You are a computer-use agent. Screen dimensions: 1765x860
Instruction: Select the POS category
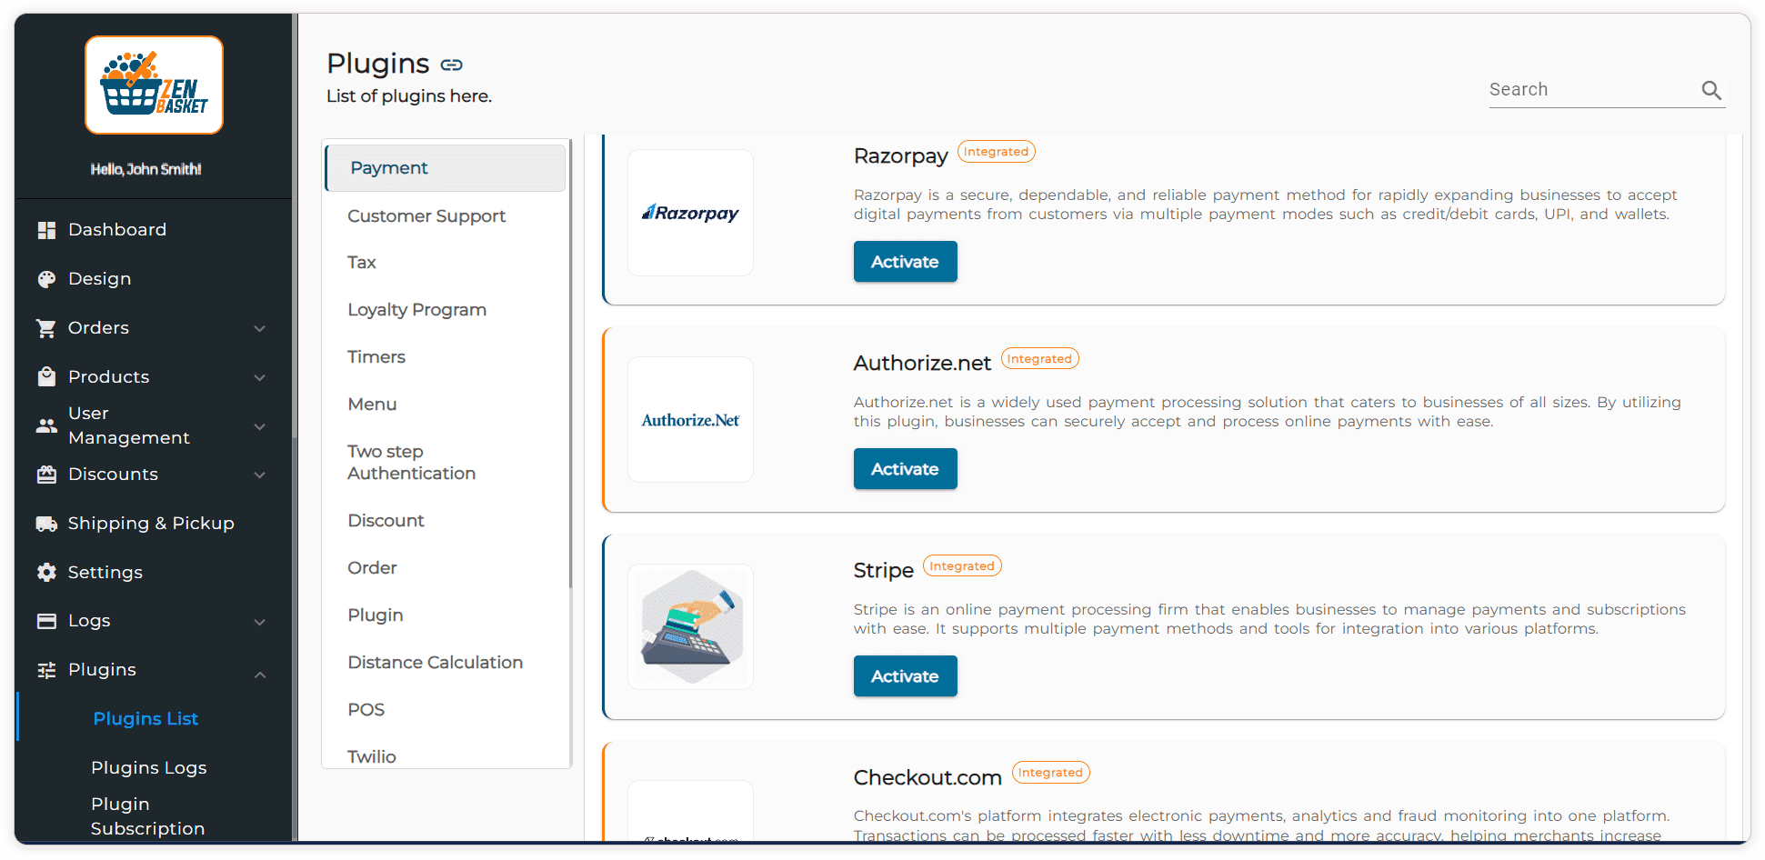coord(366,710)
